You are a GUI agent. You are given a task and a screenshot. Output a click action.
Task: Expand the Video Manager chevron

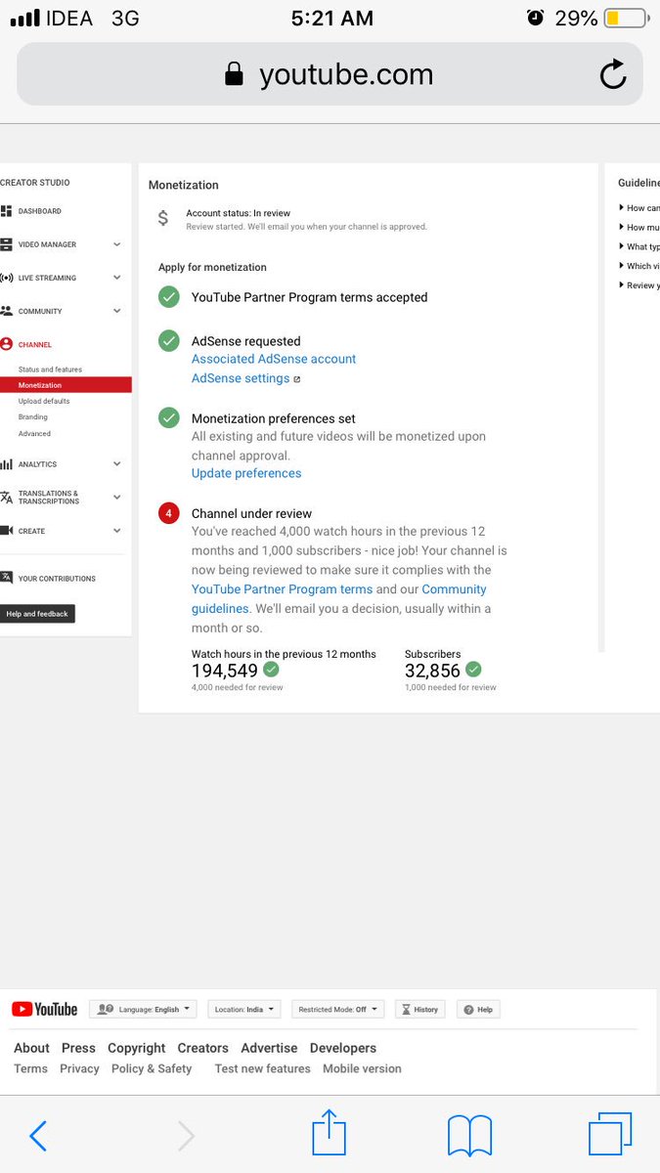pyautogui.click(x=116, y=244)
